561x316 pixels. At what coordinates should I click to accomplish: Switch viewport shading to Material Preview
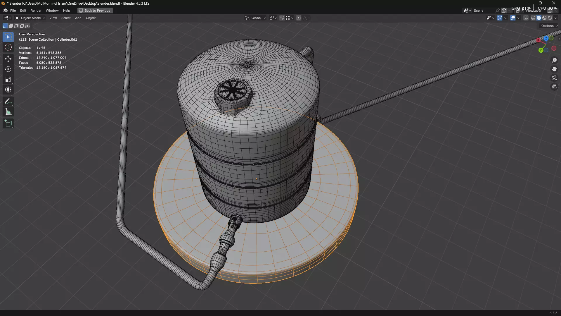pos(544,18)
